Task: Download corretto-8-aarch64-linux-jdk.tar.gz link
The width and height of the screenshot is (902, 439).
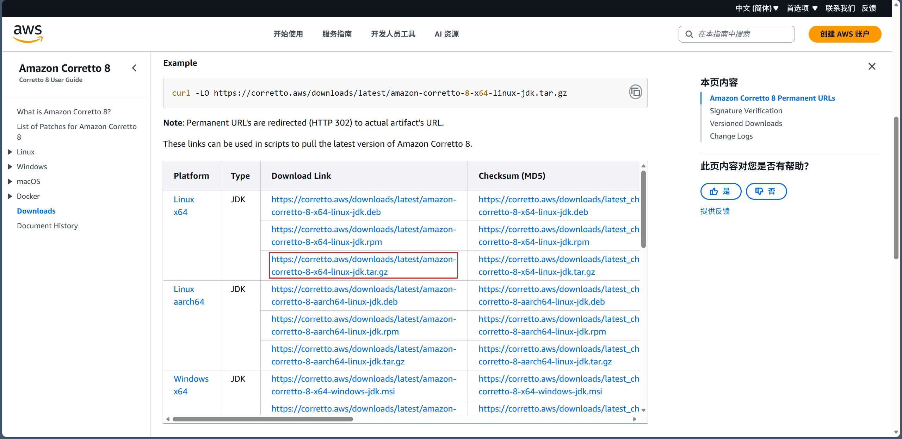Action: point(364,355)
